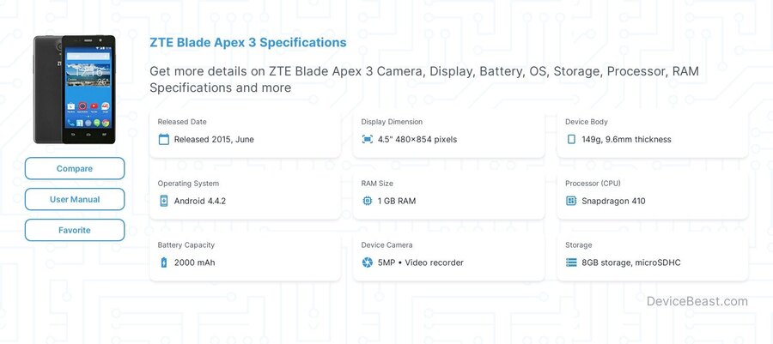Open the Compare button
Screen dimensions: 773x344
click(75, 168)
